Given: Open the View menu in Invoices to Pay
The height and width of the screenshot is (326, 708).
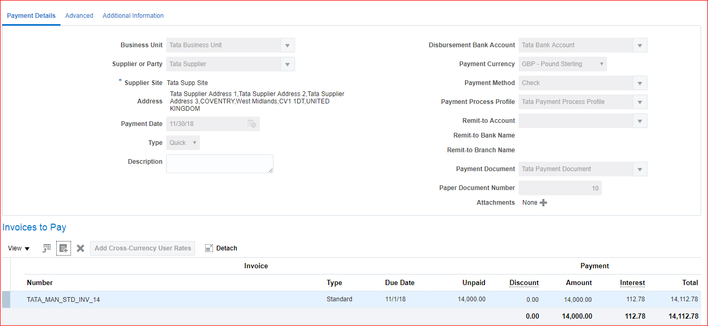Looking at the screenshot, I should click(19, 248).
